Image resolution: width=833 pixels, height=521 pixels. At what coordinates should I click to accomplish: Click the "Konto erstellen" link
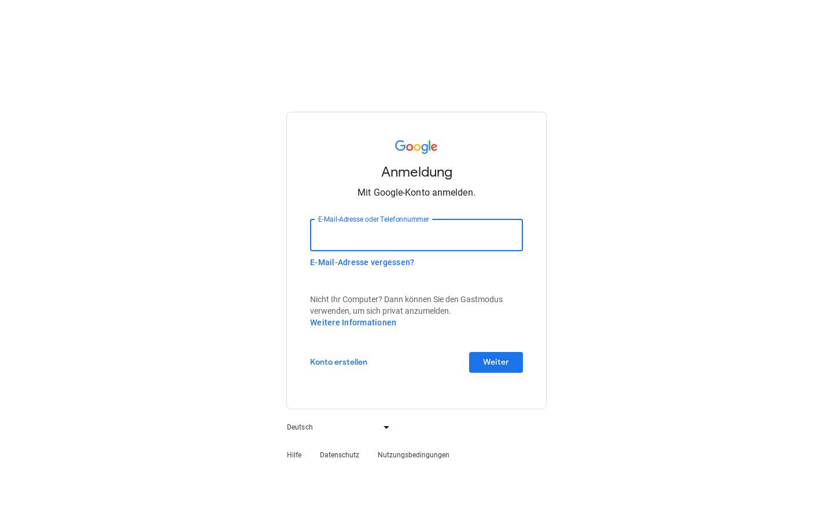point(338,362)
